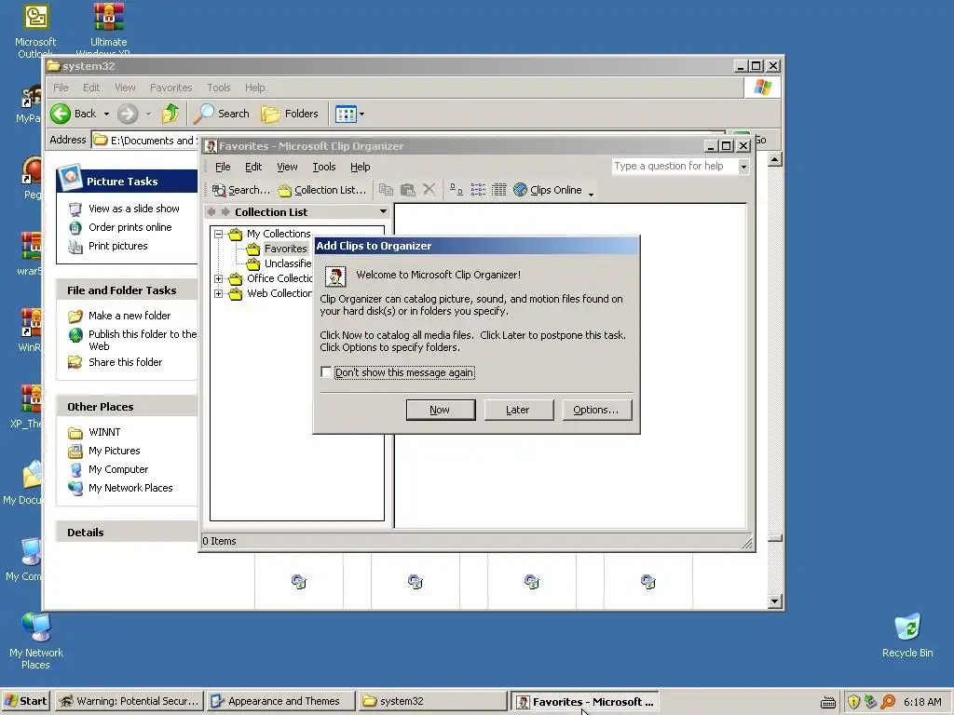Click Share this folder link
954x715 pixels.
[126, 362]
